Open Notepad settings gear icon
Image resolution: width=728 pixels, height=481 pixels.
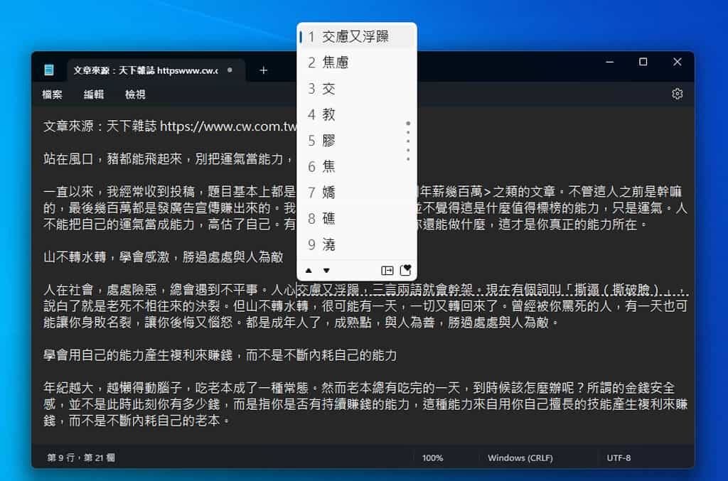677,94
